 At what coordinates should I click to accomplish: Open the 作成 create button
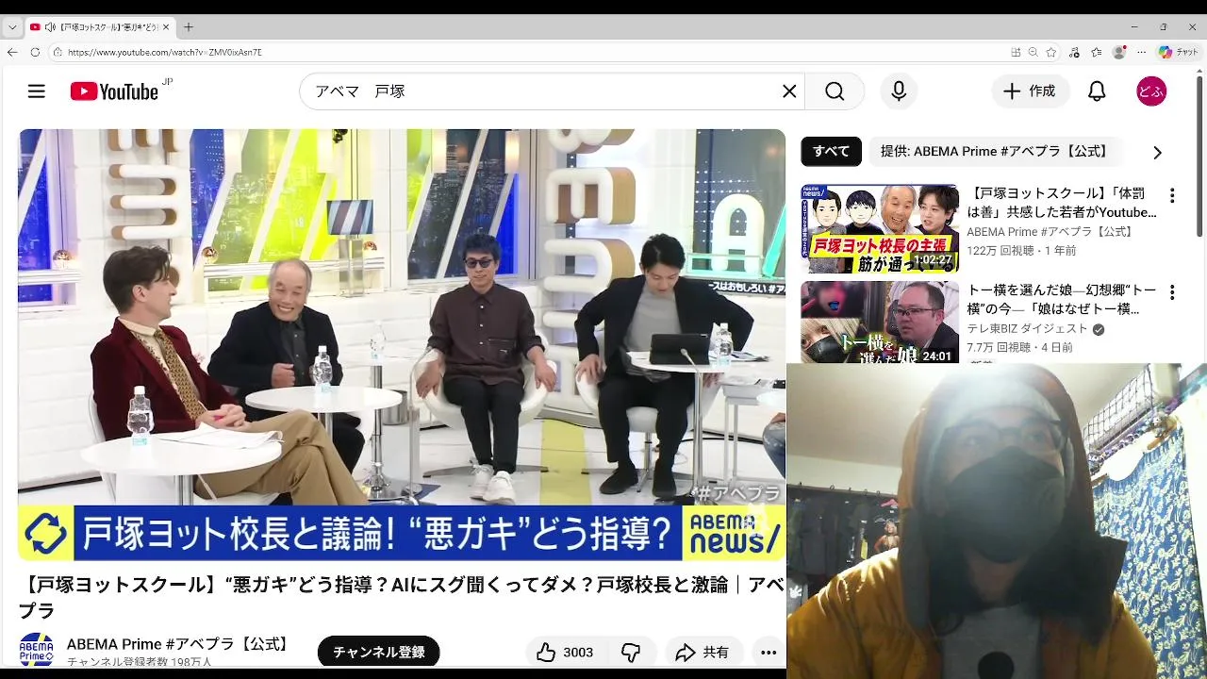[1030, 91]
